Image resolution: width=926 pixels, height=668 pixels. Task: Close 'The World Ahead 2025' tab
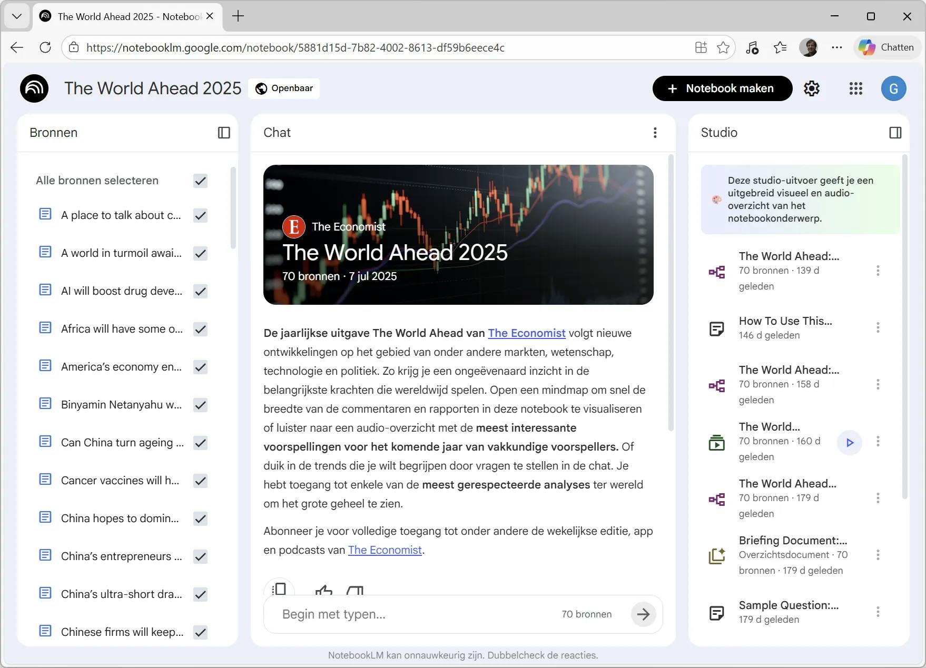click(x=210, y=16)
